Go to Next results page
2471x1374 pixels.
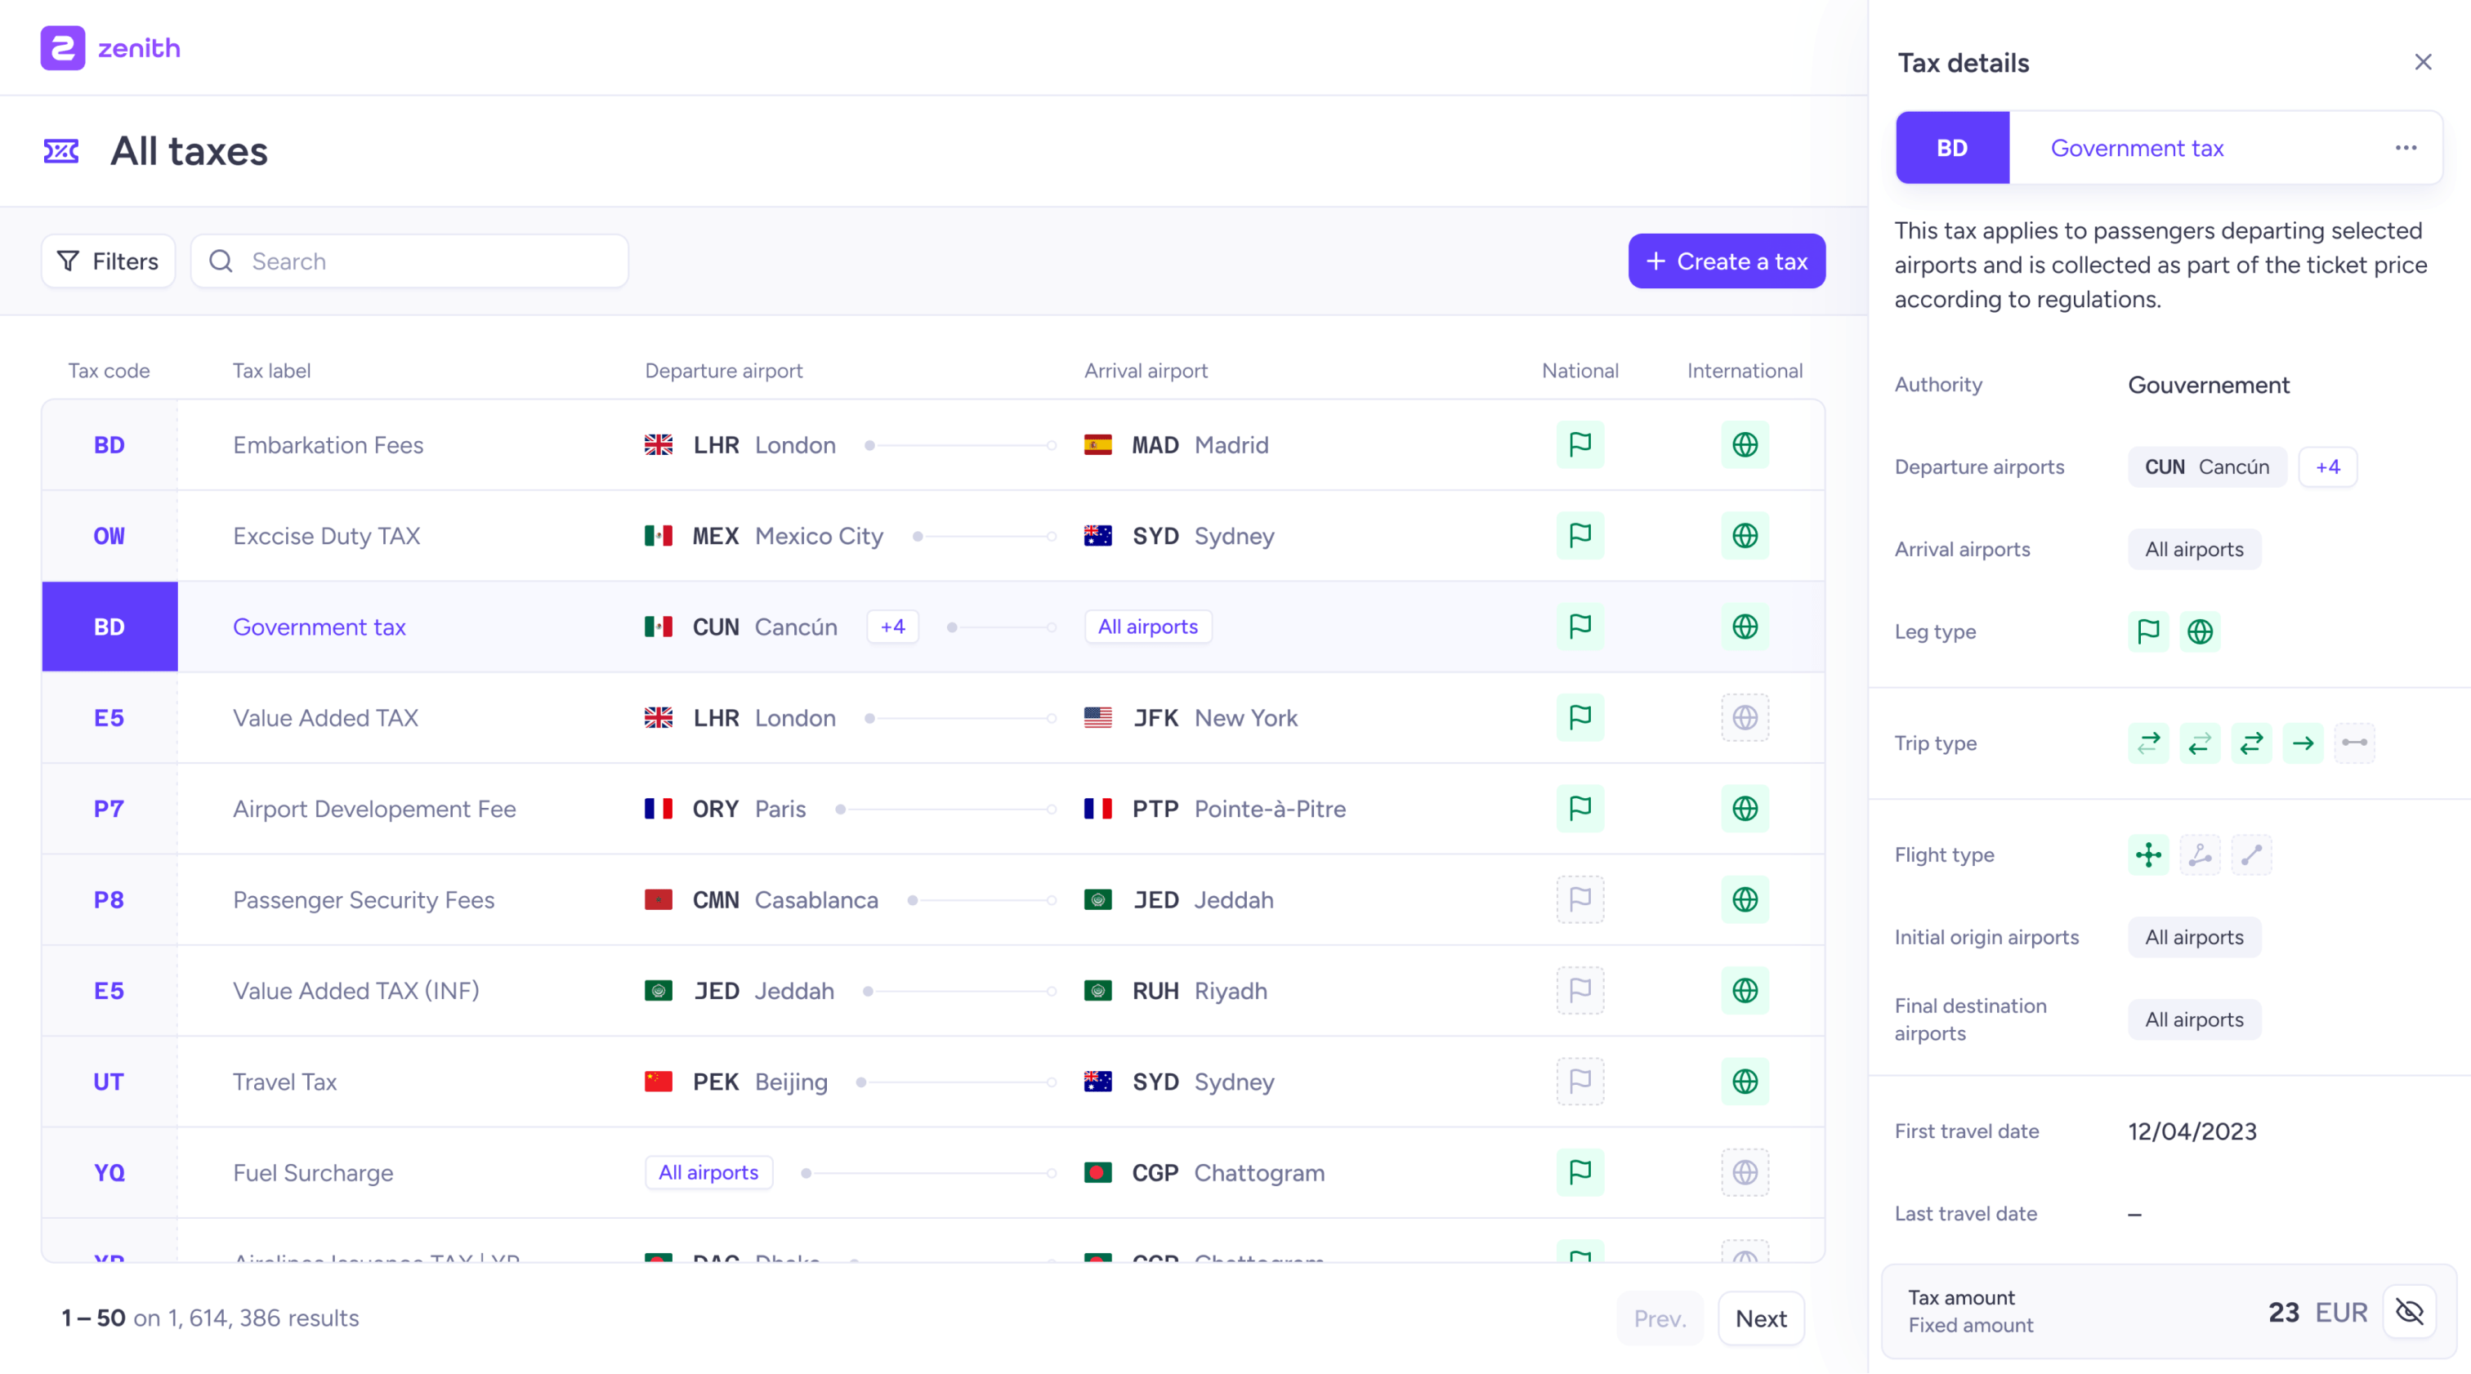click(x=1761, y=1318)
